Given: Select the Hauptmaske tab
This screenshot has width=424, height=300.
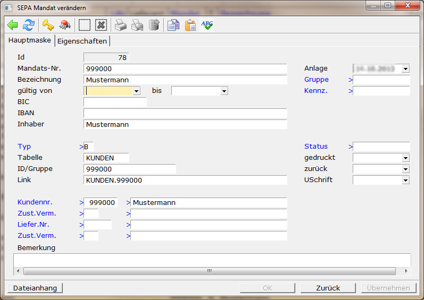Looking at the screenshot, I should click(x=30, y=40).
